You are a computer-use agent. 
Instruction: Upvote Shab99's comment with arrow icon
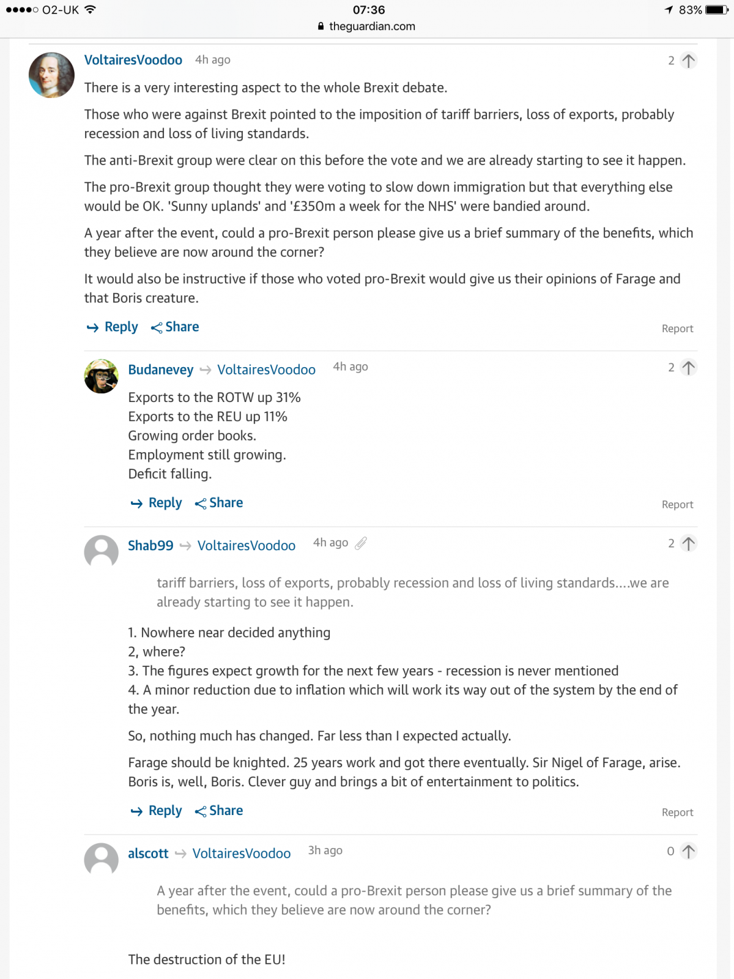click(688, 543)
